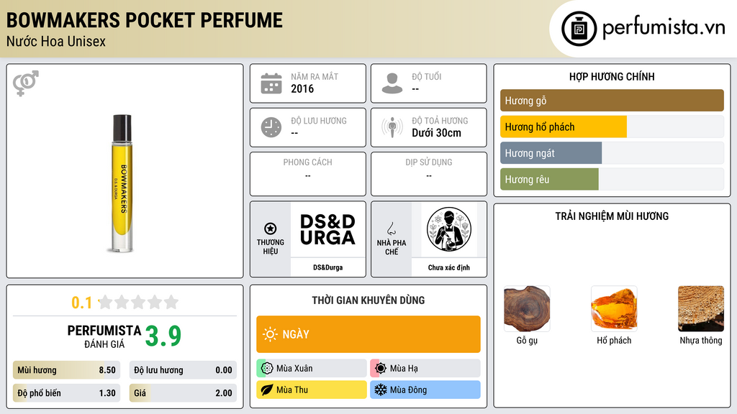Click the sillage icon beside Độ toả hương

392,126
